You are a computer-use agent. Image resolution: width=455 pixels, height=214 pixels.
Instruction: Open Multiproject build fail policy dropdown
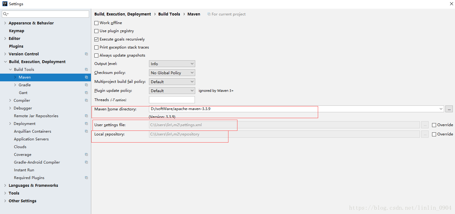point(172,82)
